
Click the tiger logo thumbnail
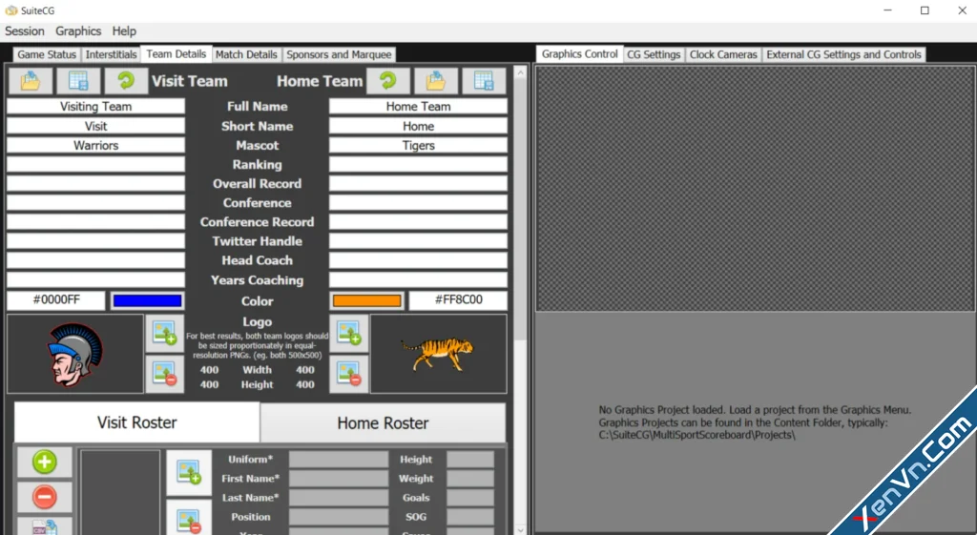coord(438,354)
